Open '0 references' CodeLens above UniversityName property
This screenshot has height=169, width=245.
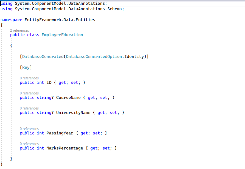tap(29, 108)
